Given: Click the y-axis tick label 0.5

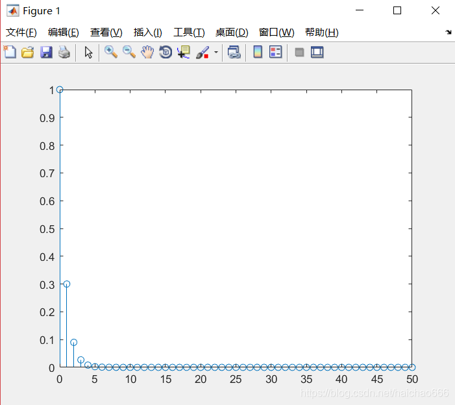Looking at the screenshot, I should (47, 229).
